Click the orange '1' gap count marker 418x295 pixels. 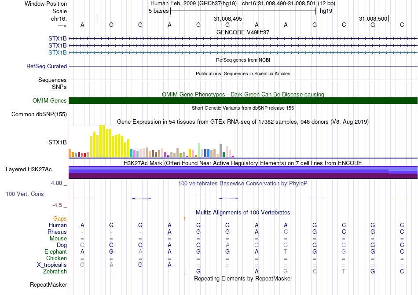click(184, 219)
